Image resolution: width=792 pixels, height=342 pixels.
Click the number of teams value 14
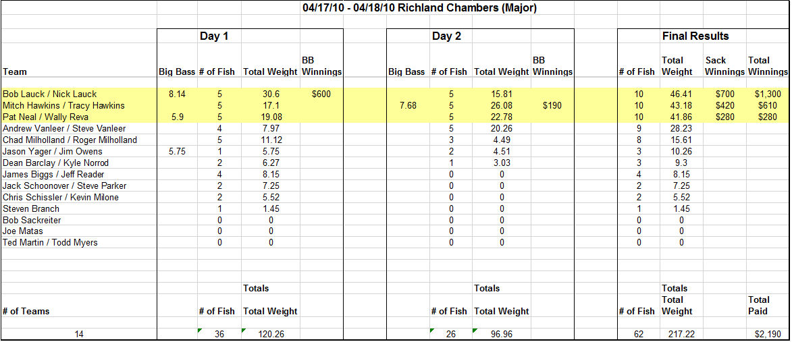[79, 334]
